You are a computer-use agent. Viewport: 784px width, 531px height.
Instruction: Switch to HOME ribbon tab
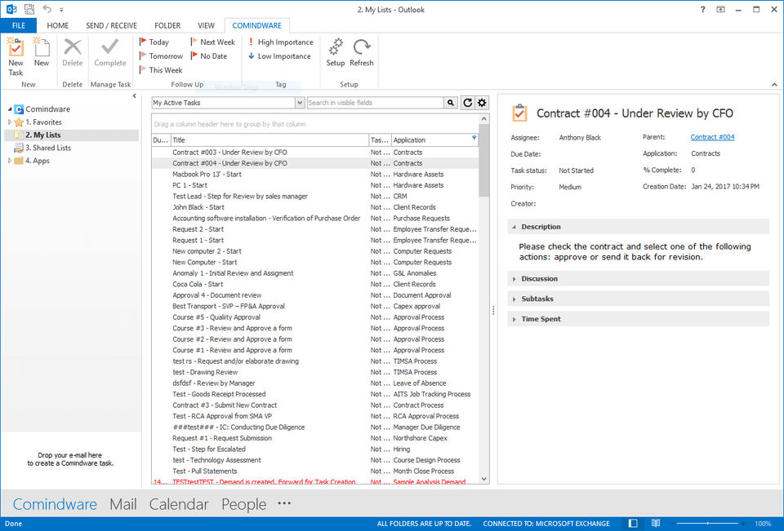pos(57,25)
